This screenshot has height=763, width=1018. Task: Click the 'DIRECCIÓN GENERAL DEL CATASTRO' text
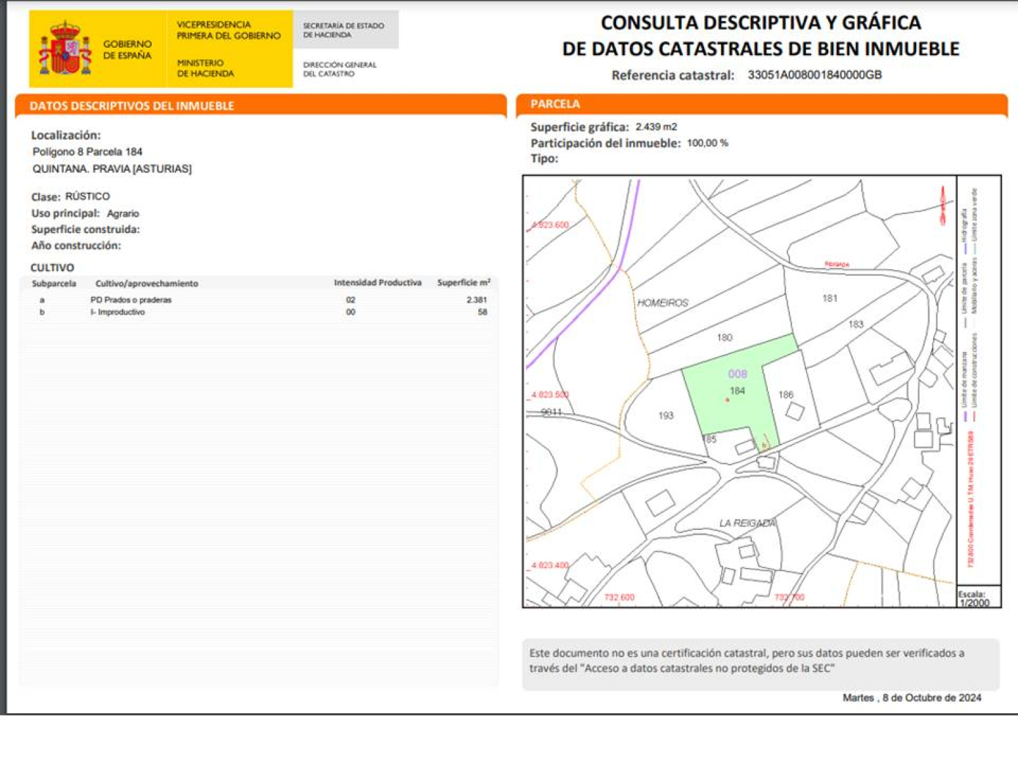pyautogui.click(x=340, y=69)
